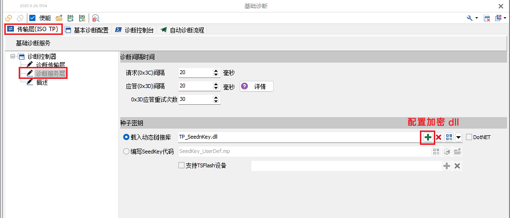Click the 0x3D应答重试次数 value field
Image resolution: width=510 pixels, height=218 pixels.
pyautogui.click(x=195, y=99)
